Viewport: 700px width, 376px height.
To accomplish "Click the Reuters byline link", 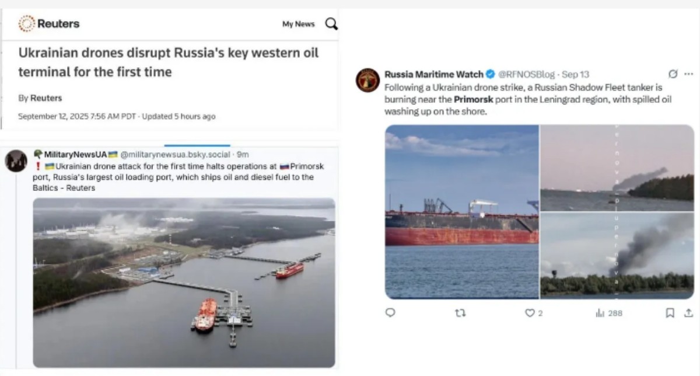I will tap(46, 98).
